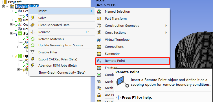Click the Export CAERep Files icon
The image size is (213, 102).
tap(33, 59)
